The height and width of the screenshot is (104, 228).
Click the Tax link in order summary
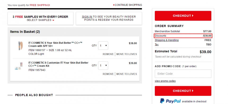point(157,45)
